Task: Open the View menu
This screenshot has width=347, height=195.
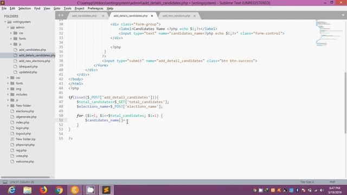Action: (x=47, y=9)
